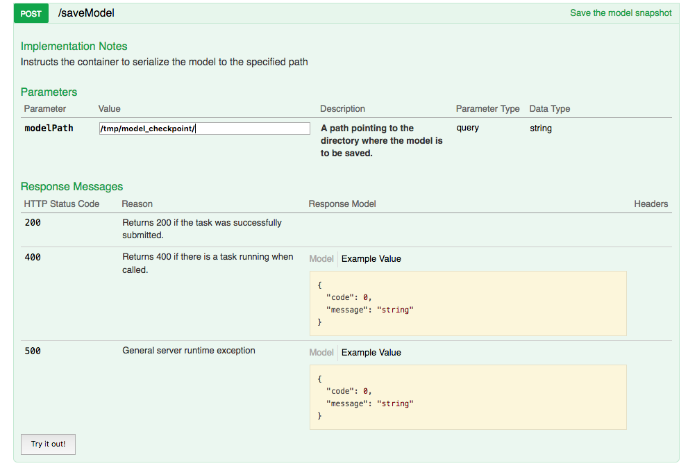Click the 500 status code cell
The image size is (688, 475).
[33, 351]
